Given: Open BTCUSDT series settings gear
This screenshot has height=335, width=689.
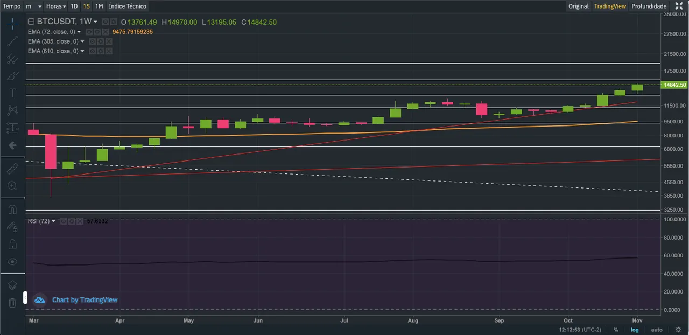Looking at the screenshot, I should click(113, 22).
